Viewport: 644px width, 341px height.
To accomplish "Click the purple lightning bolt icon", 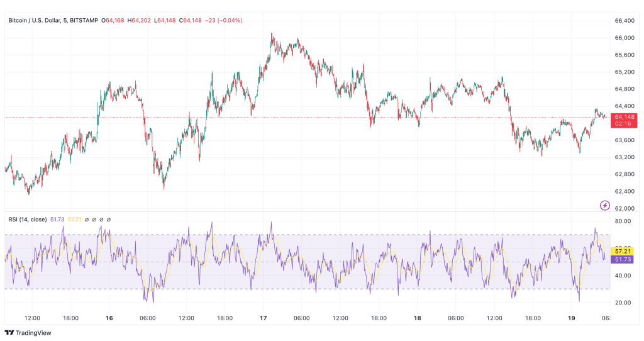I will (604, 205).
